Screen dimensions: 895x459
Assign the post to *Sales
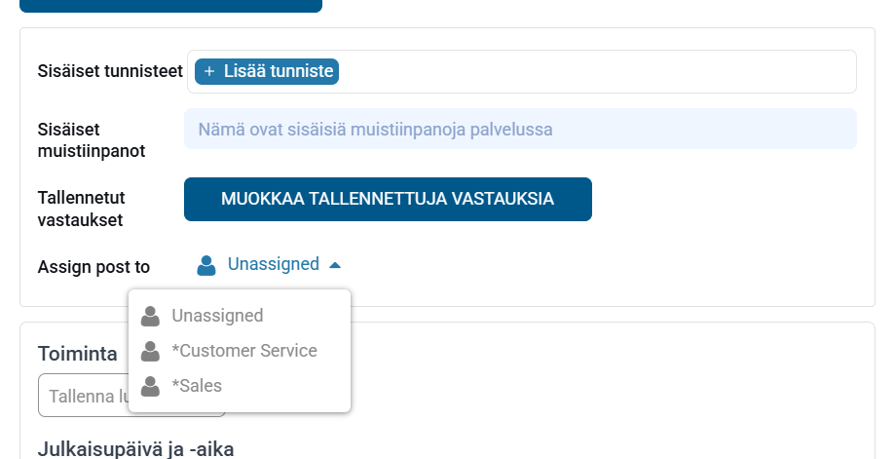click(197, 386)
